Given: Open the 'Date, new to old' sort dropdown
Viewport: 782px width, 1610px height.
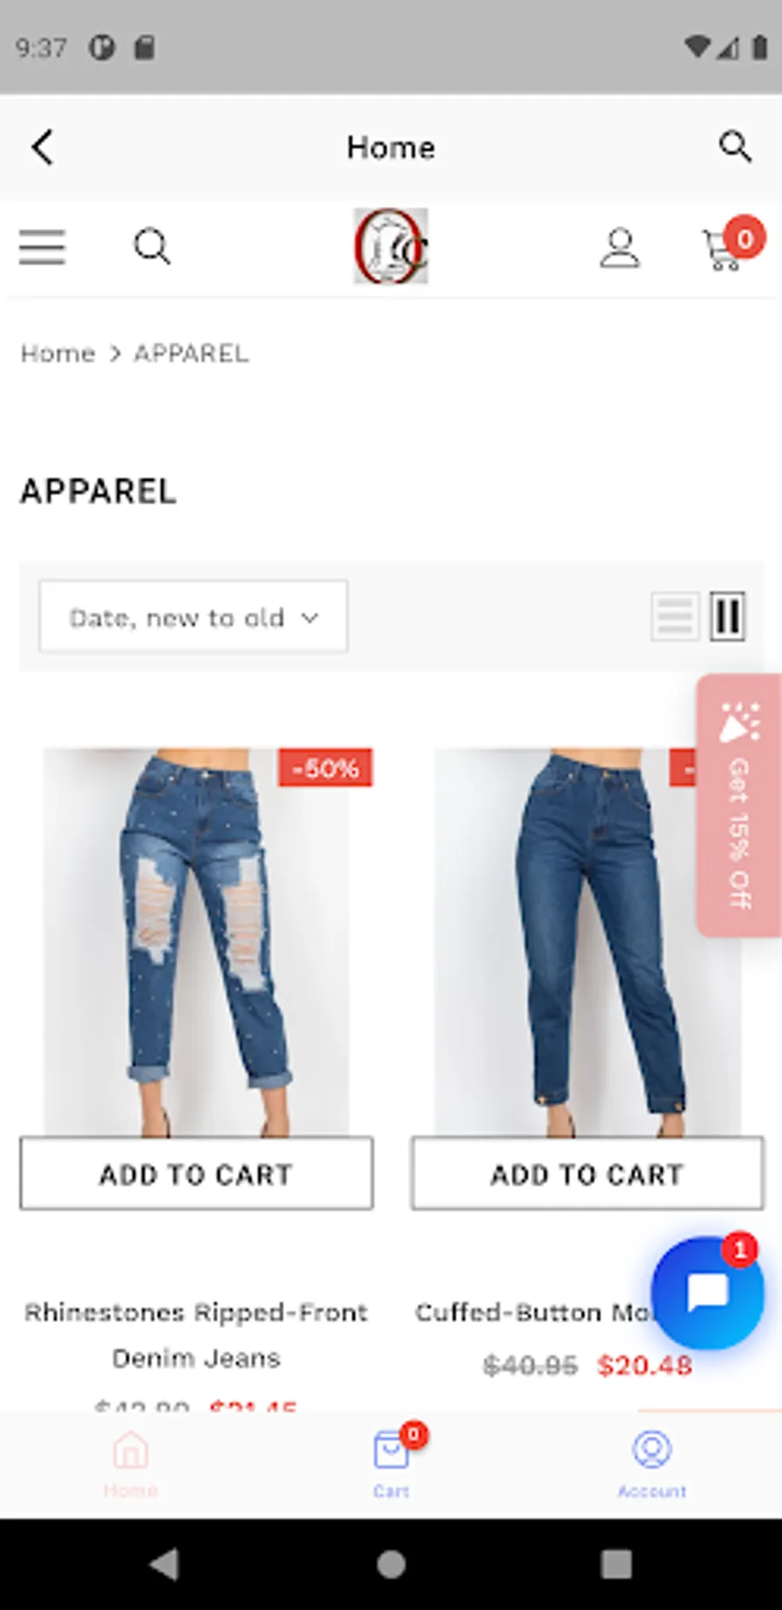Looking at the screenshot, I should tap(194, 617).
